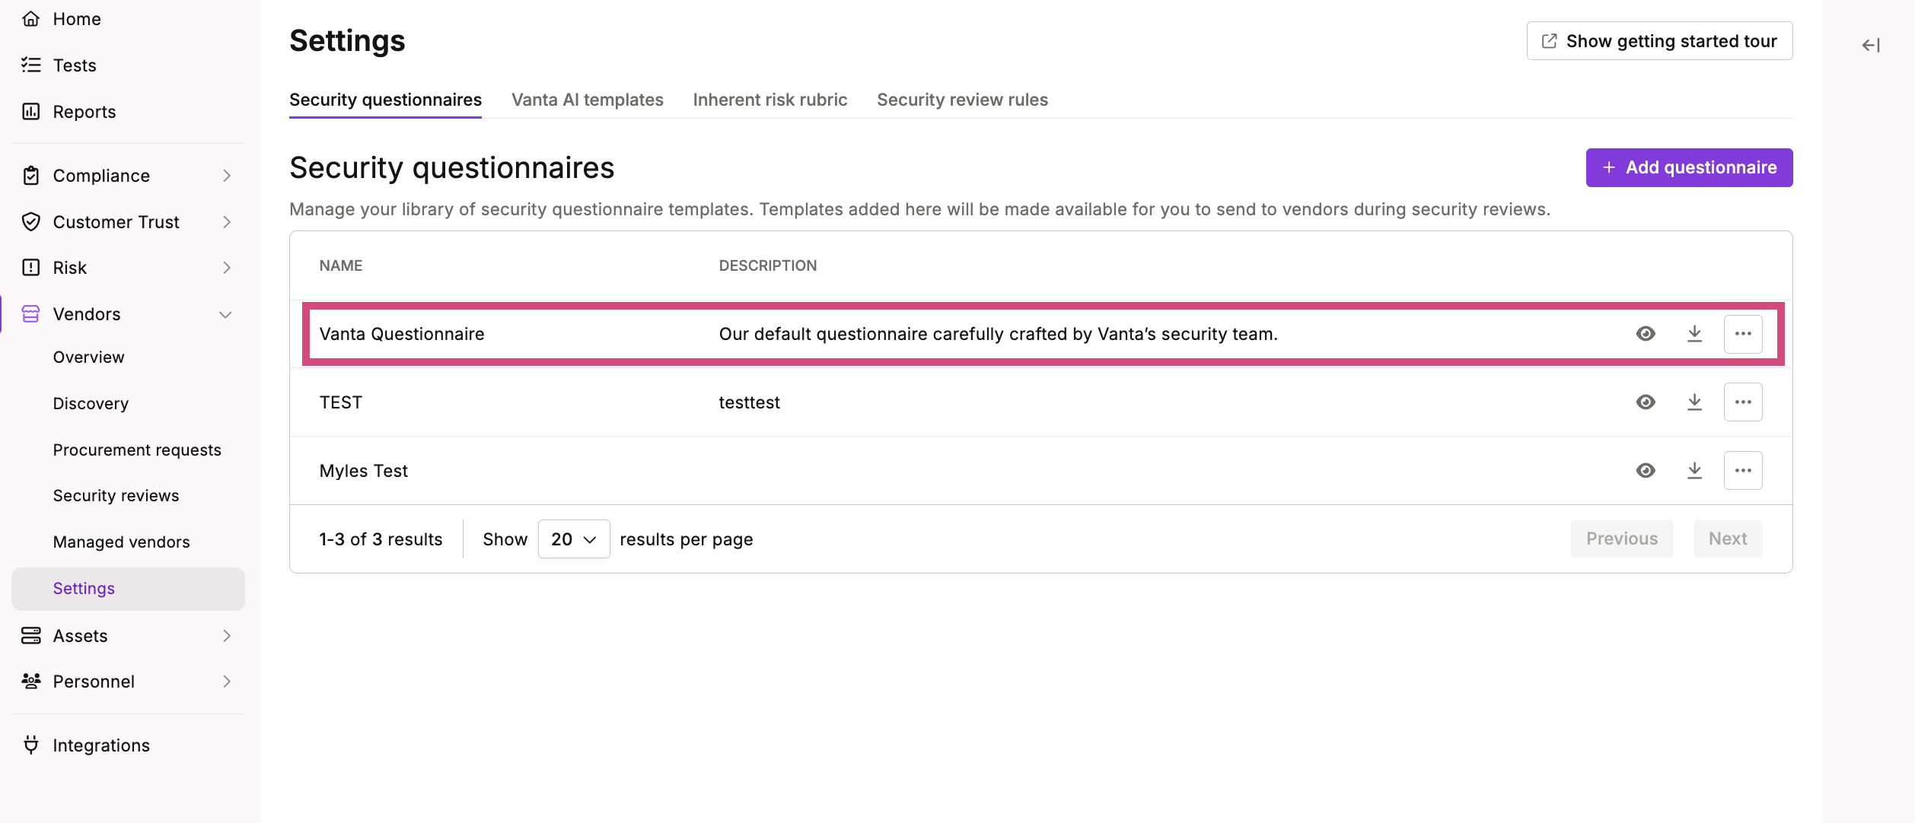Open Integrations in sidebar
This screenshot has height=823, width=1915.
point(101,745)
